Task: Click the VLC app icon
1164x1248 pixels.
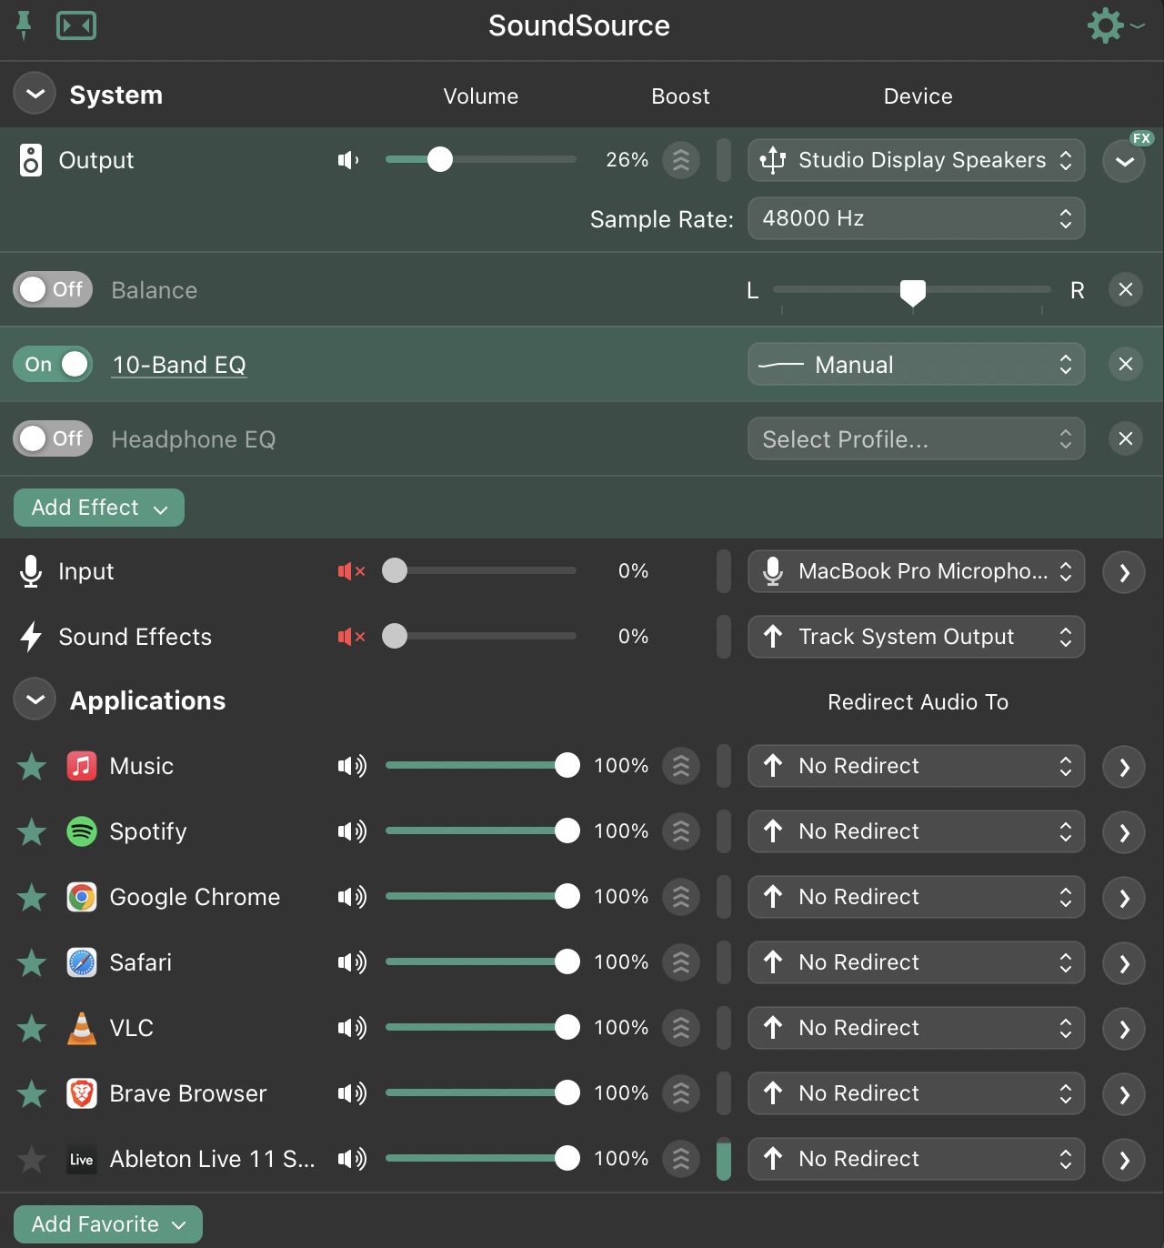Action: [82, 1028]
